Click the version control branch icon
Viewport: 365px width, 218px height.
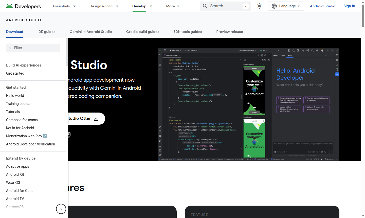160,154
